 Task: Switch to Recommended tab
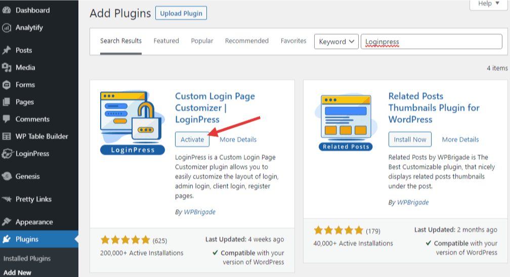point(247,41)
